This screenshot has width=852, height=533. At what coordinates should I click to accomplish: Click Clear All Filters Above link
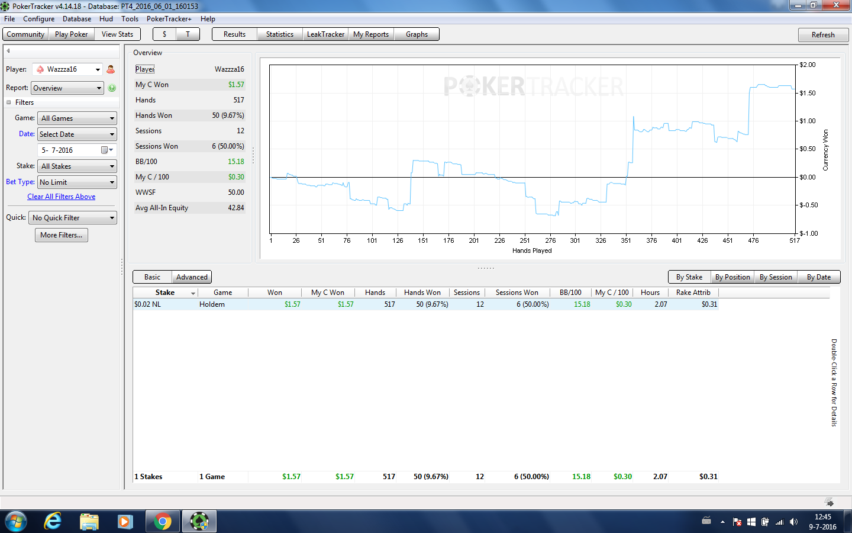(x=62, y=197)
